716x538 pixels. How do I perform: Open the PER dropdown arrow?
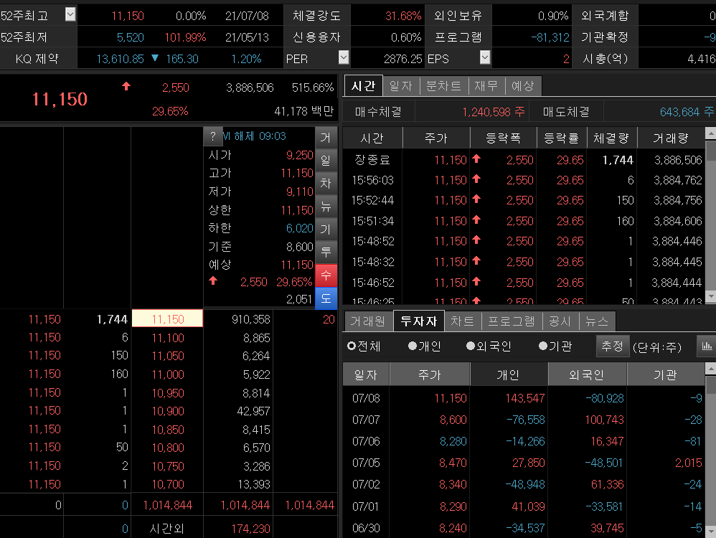(x=344, y=57)
